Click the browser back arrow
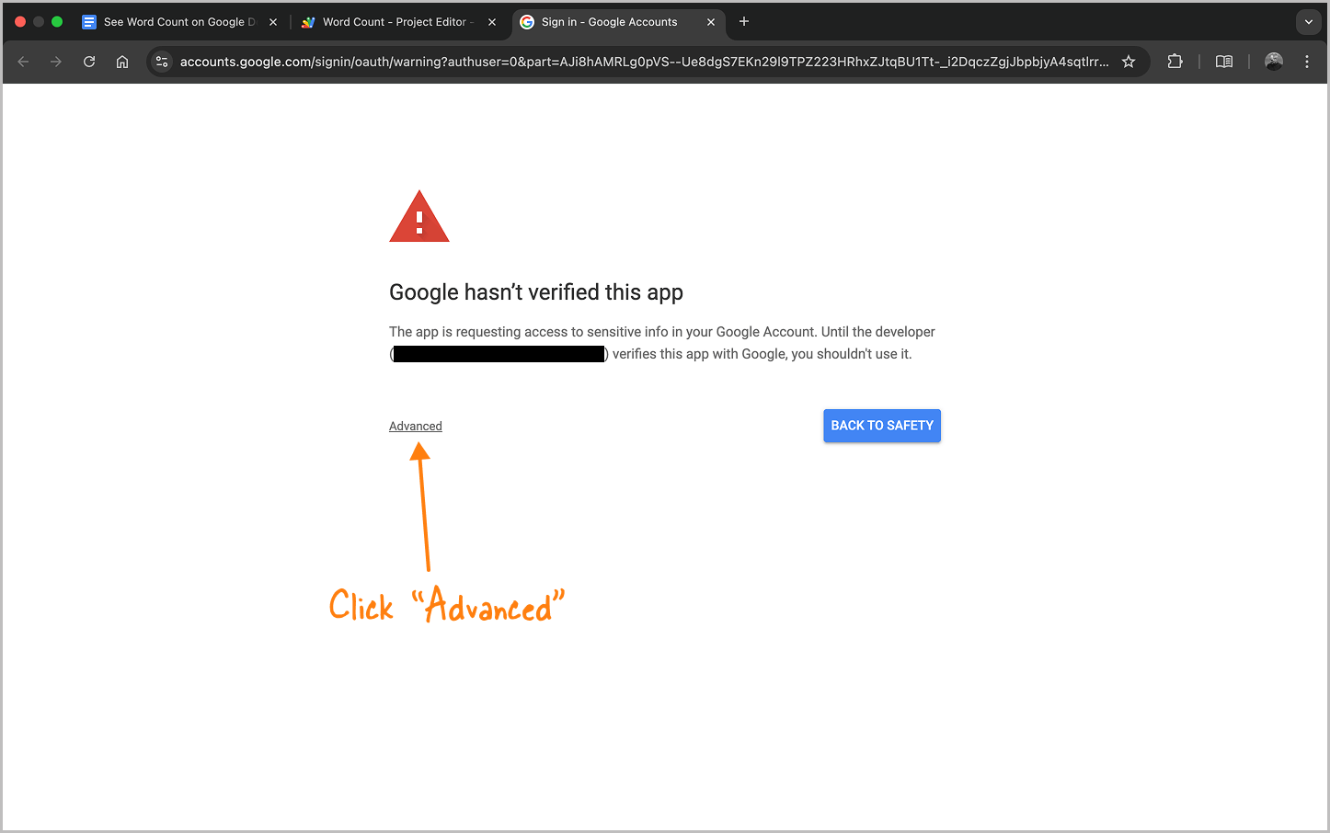The image size is (1330, 833). [24, 62]
